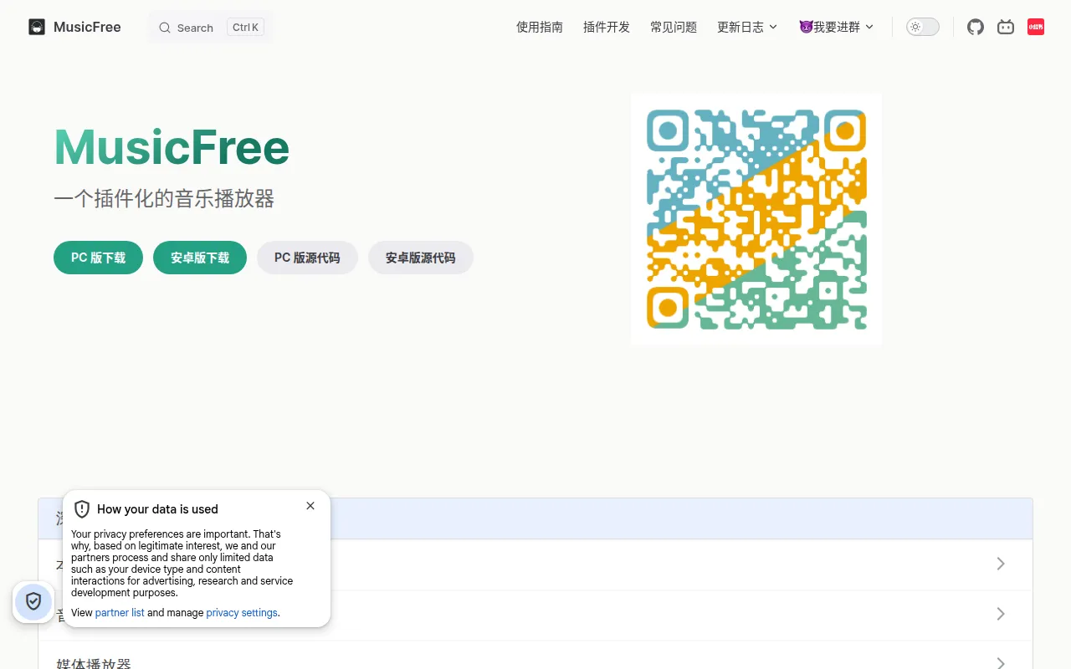
Task: Expand the row just below the blue header
Action: [535, 564]
